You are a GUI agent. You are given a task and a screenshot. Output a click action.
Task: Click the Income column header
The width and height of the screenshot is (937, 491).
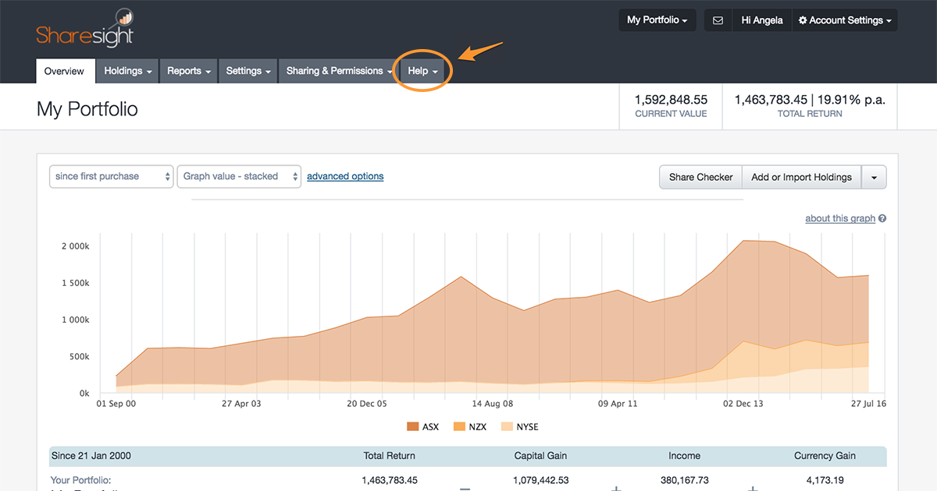(x=684, y=456)
